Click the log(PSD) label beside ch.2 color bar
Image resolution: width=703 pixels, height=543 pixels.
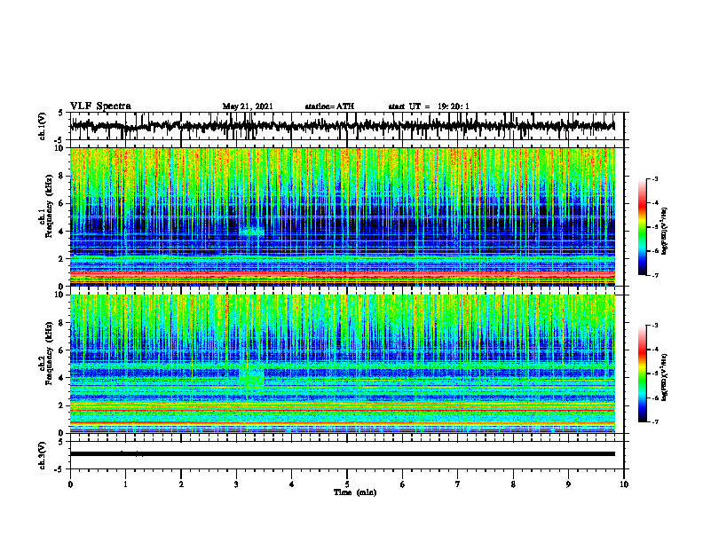665,378
